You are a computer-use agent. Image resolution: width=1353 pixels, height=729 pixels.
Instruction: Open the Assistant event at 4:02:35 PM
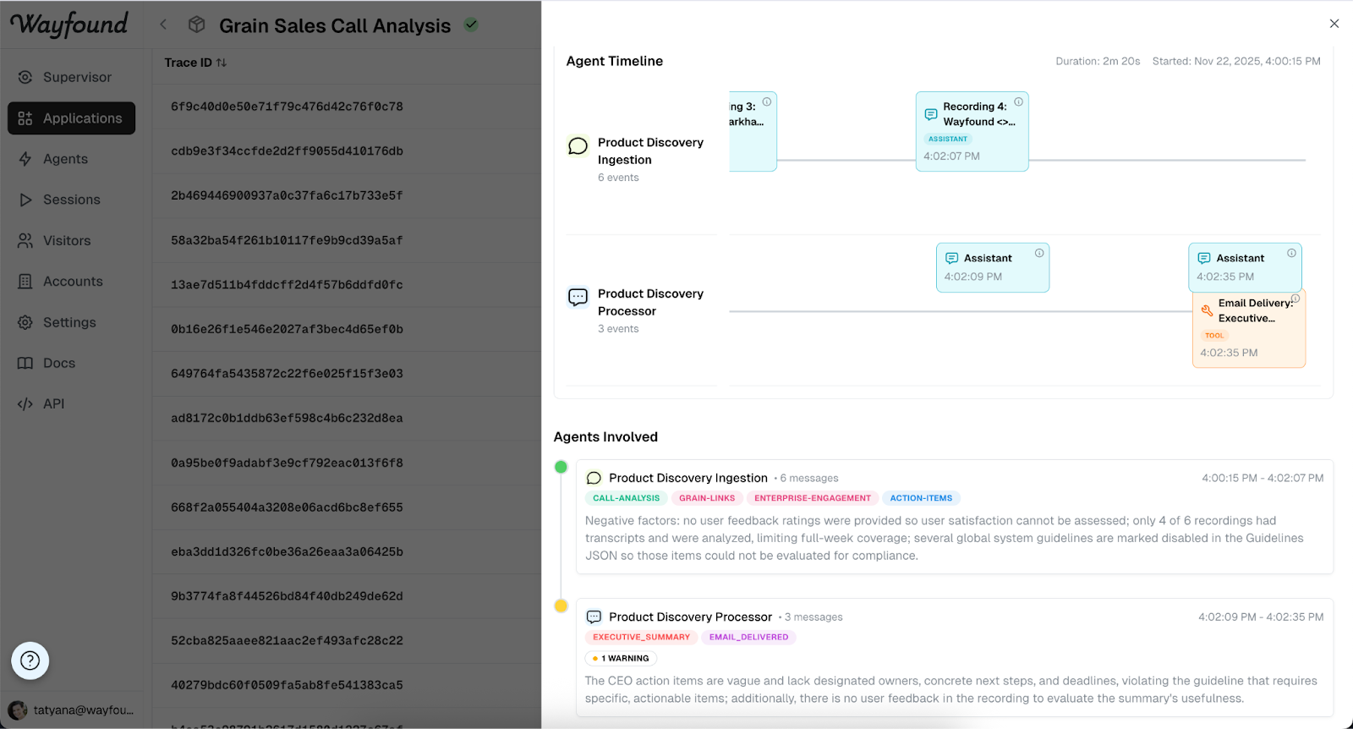coord(1245,267)
